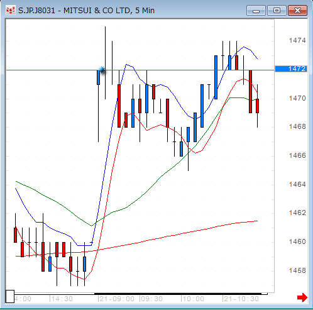Click the chart window app icon
The height and width of the screenshot is (310, 313).
click(x=10, y=10)
